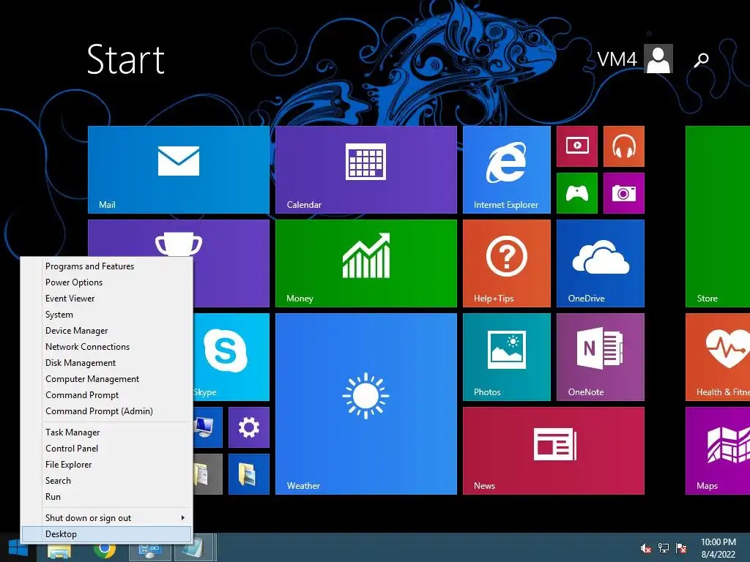The height and width of the screenshot is (562, 750).
Task: Choose System from the menu
Action: click(x=106, y=315)
